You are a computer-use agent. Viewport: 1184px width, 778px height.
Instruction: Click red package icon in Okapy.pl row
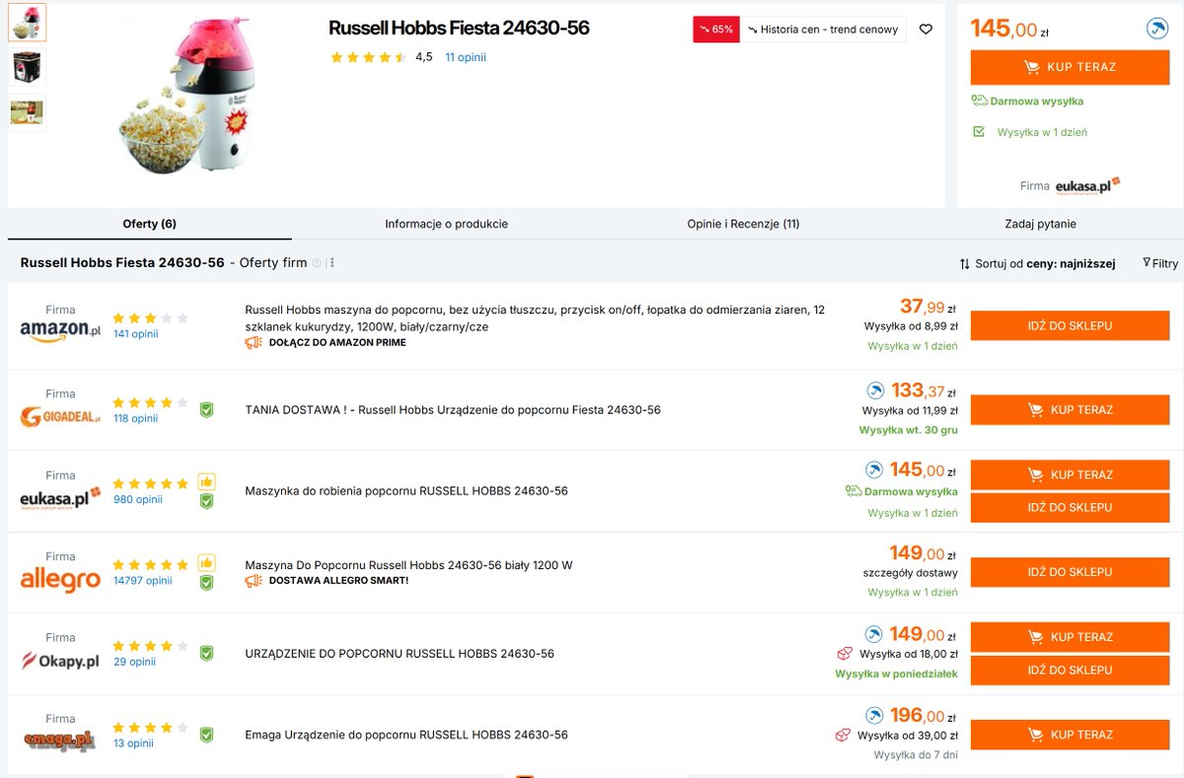click(x=845, y=654)
